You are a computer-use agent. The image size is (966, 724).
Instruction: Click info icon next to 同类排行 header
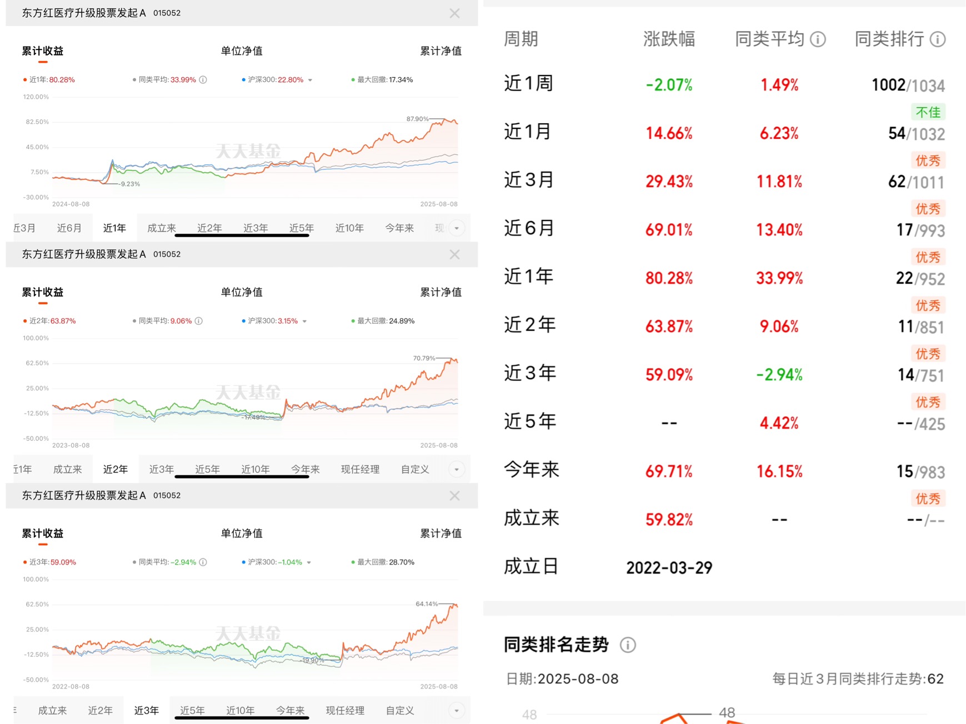(x=938, y=39)
